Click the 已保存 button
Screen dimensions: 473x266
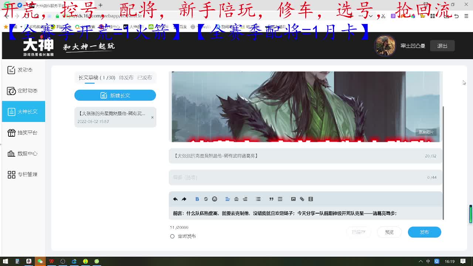[x=358, y=232]
